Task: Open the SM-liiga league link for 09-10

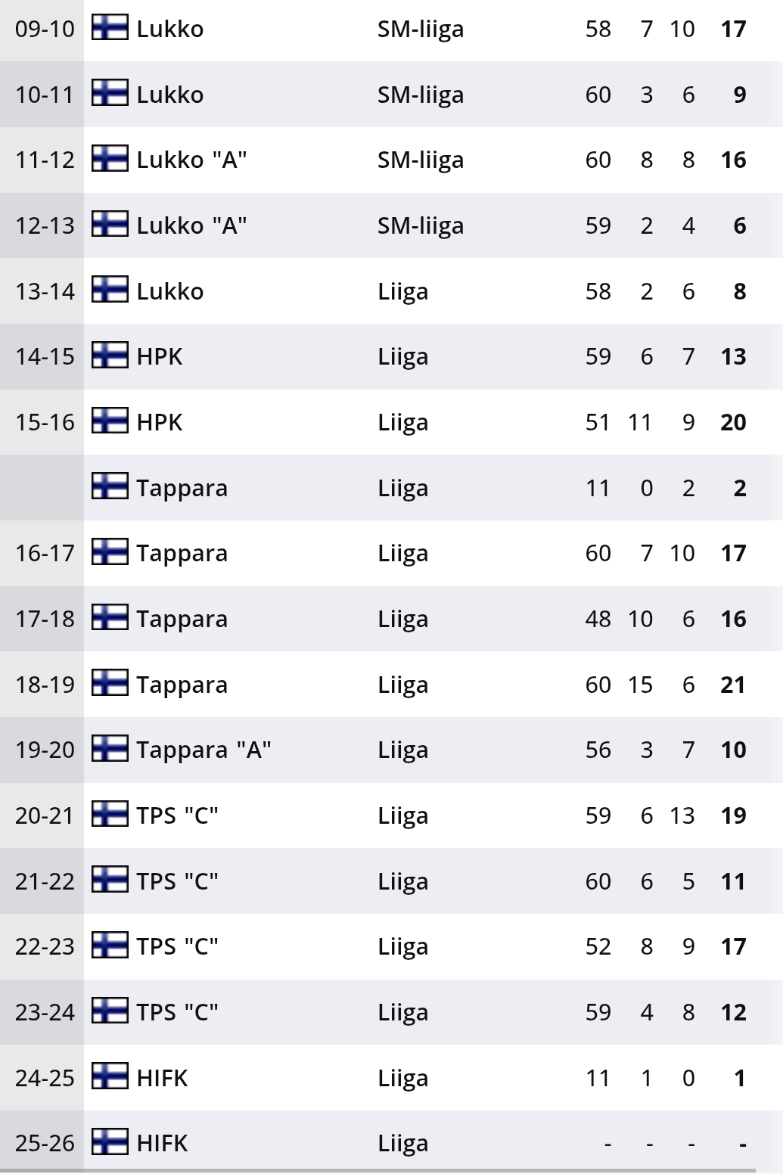Action: (421, 29)
